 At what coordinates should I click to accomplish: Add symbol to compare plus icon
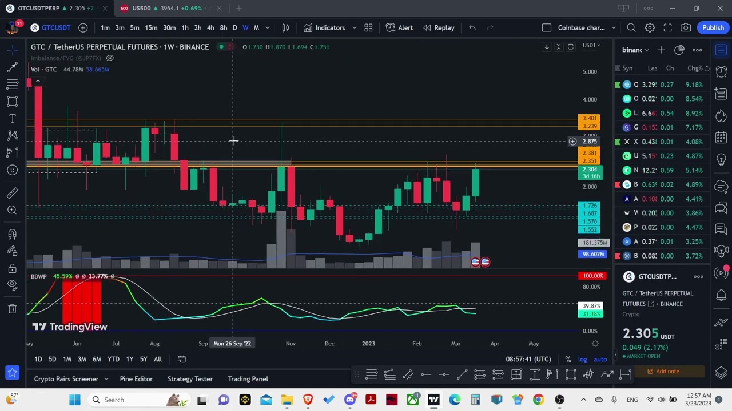click(83, 27)
